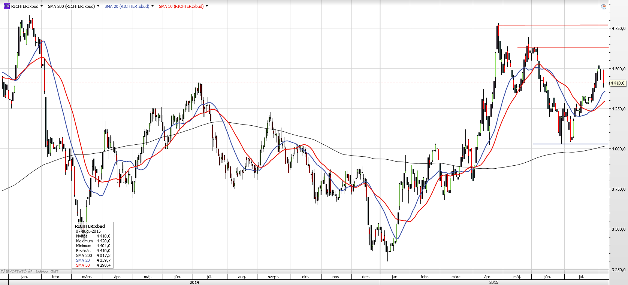Click the blue SMA 20 4 359,7 tooltip row
The height and width of the screenshot is (285, 628).
pos(93,260)
